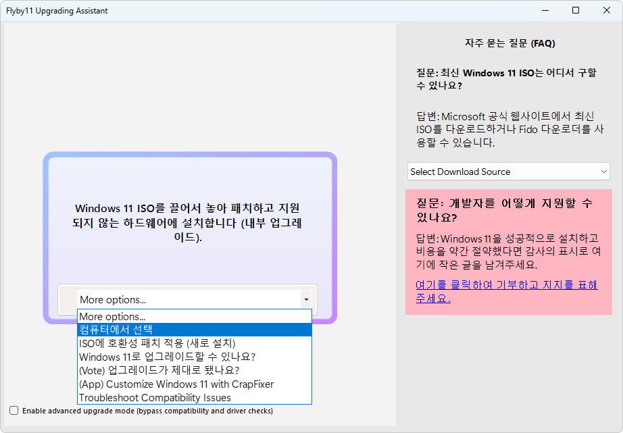Click the question '최신 Windows 11 ISO는 어디서 구할 수 있나요?'
This screenshot has width=623, height=433.
click(x=506, y=79)
